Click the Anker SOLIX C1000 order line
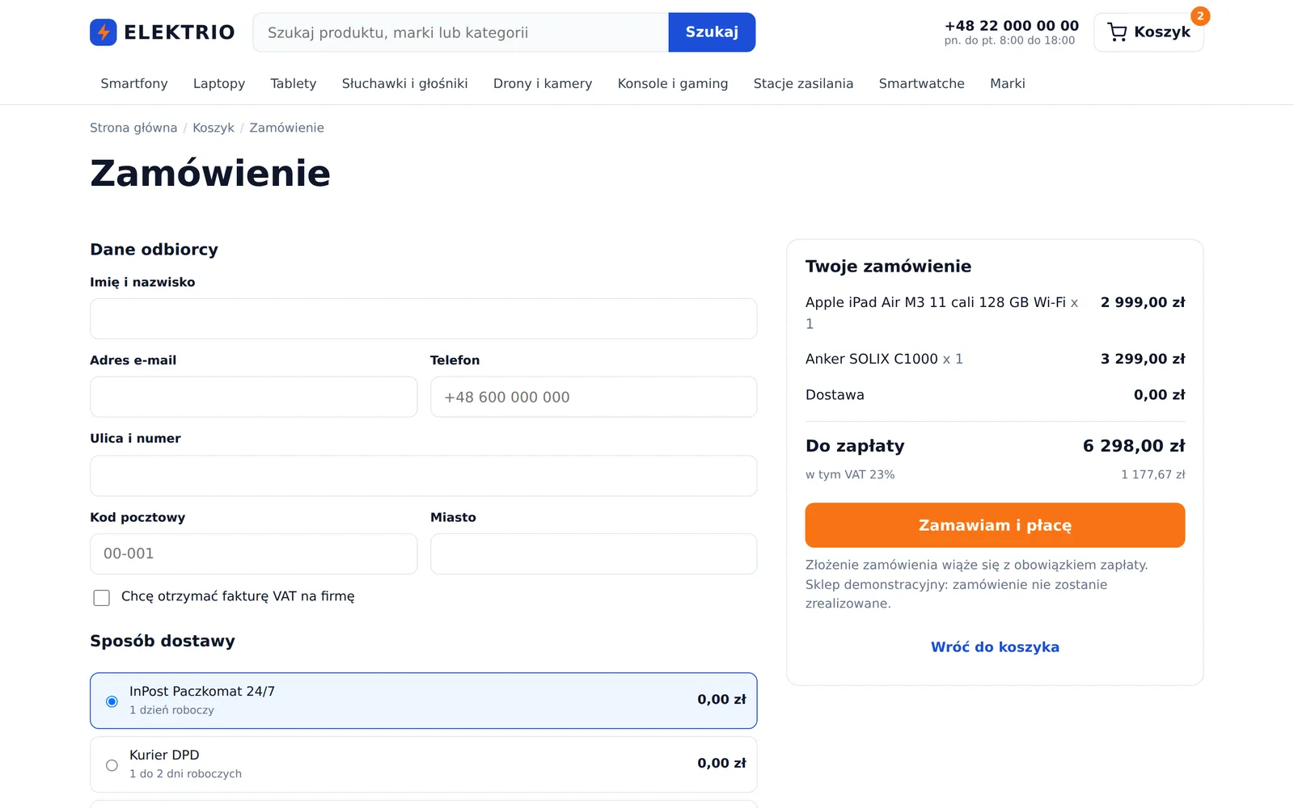This screenshot has height=808, width=1294. pyautogui.click(x=995, y=359)
